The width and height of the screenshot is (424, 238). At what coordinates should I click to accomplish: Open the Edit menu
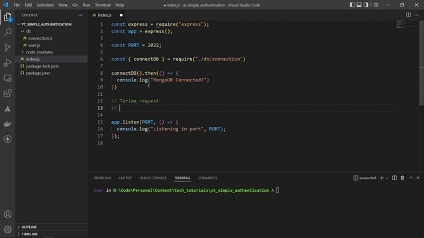click(28, 5)
